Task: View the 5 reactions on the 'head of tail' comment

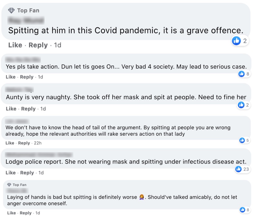Action: (244, 140)
